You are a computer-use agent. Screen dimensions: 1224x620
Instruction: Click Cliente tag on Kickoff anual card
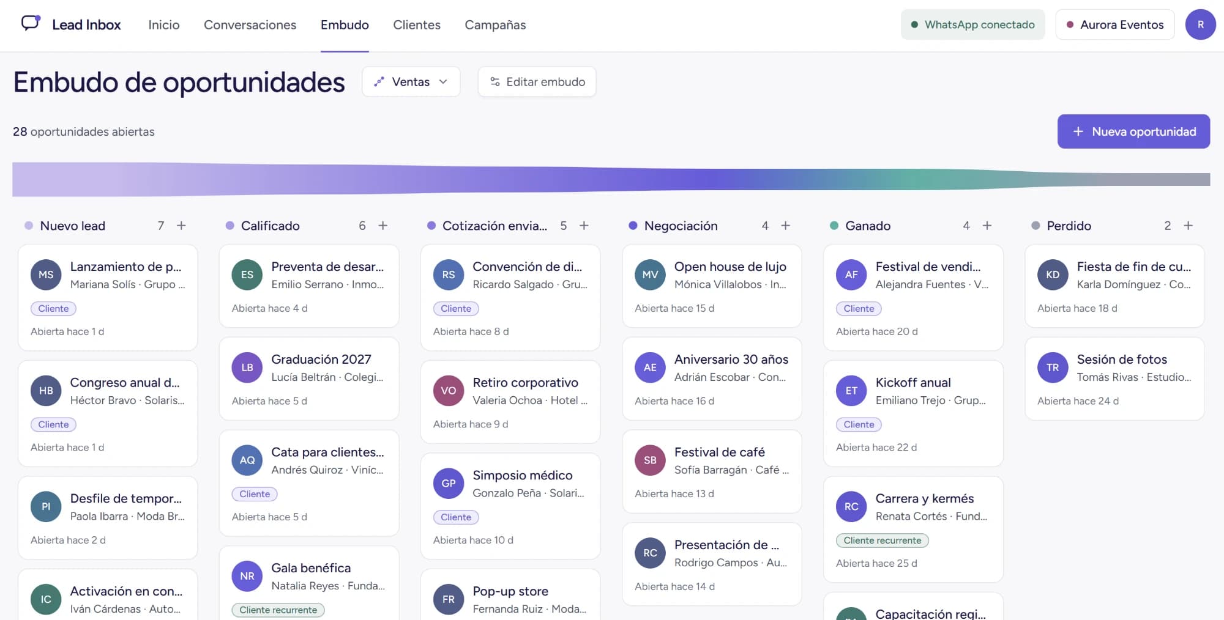(859, 424)
